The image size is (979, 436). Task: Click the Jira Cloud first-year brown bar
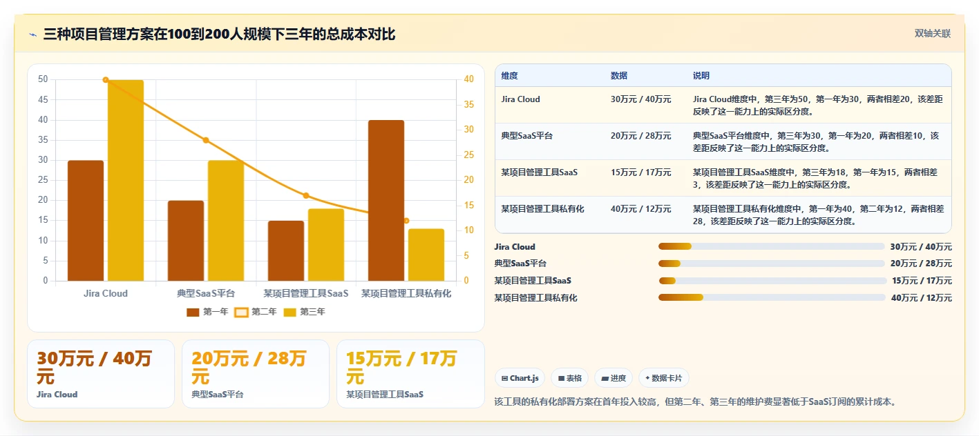[x=86, y=221]
